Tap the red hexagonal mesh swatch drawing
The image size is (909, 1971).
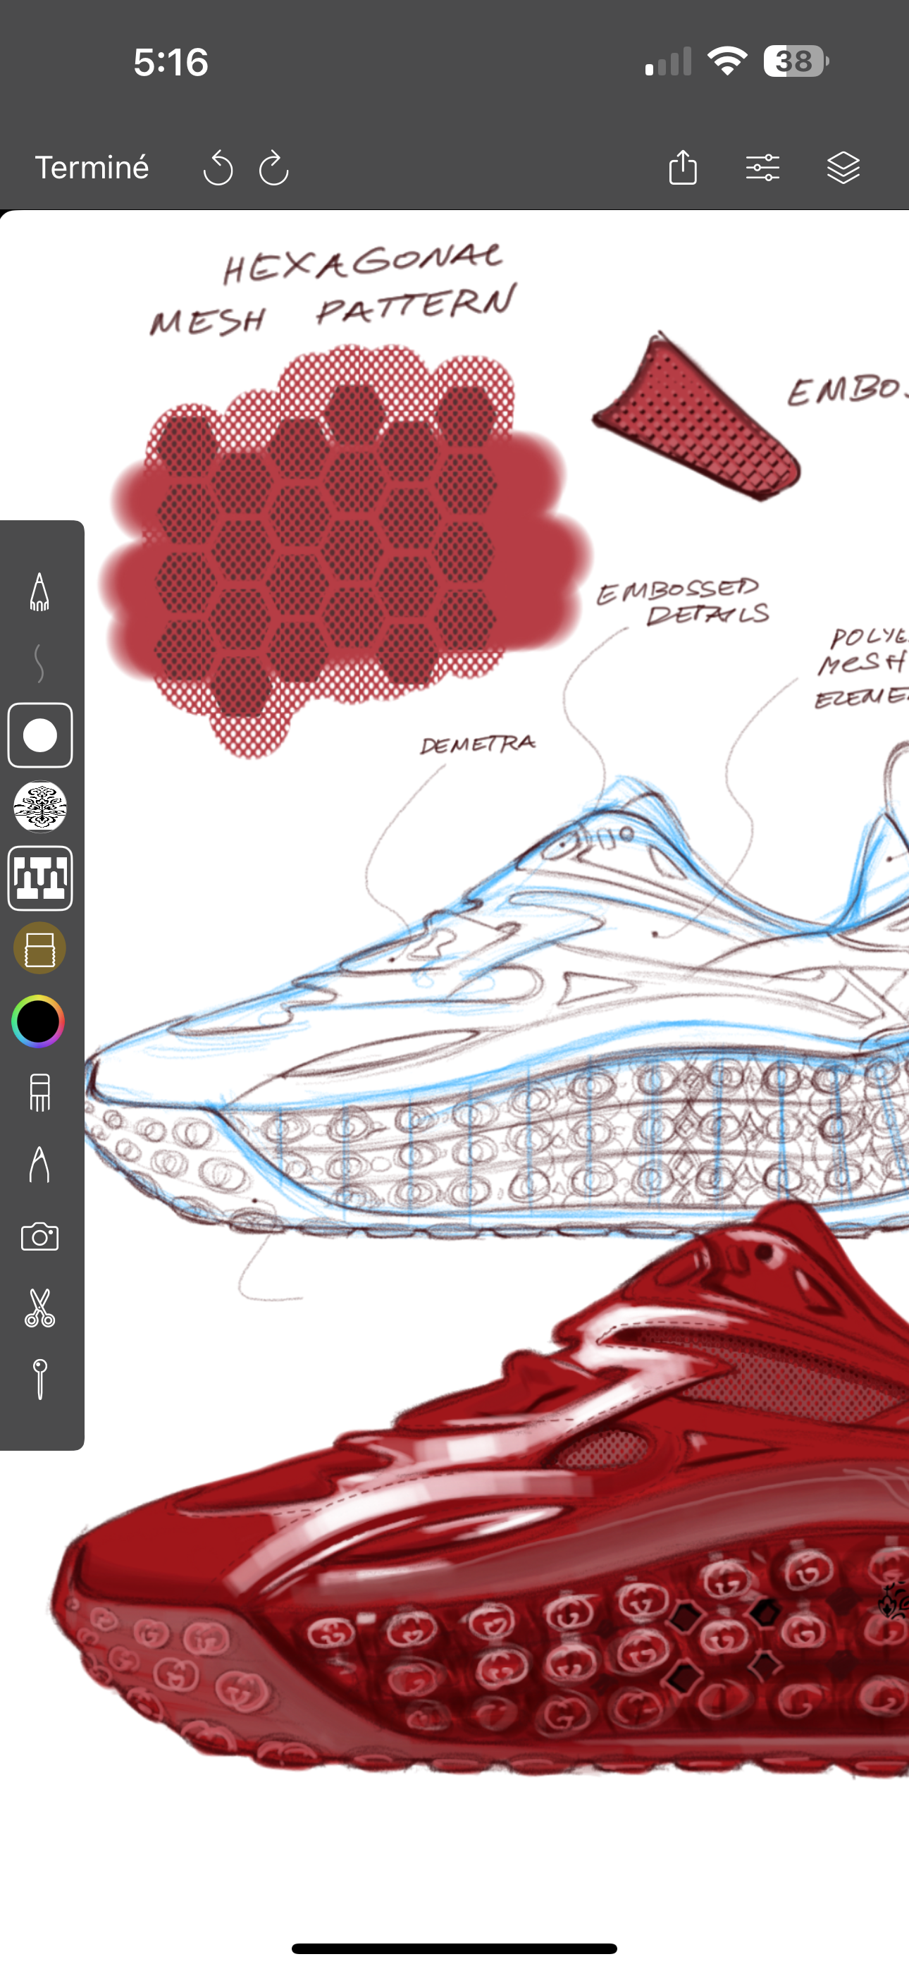point(345,551)
